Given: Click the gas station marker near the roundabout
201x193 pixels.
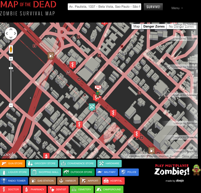Looking at the screenshot, I should coord(51,56).
